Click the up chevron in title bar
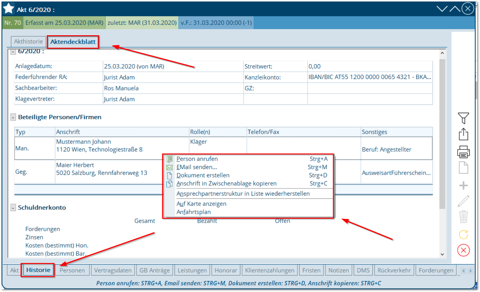The height and width of the screenshot is (292, 480). pos(455,9)
